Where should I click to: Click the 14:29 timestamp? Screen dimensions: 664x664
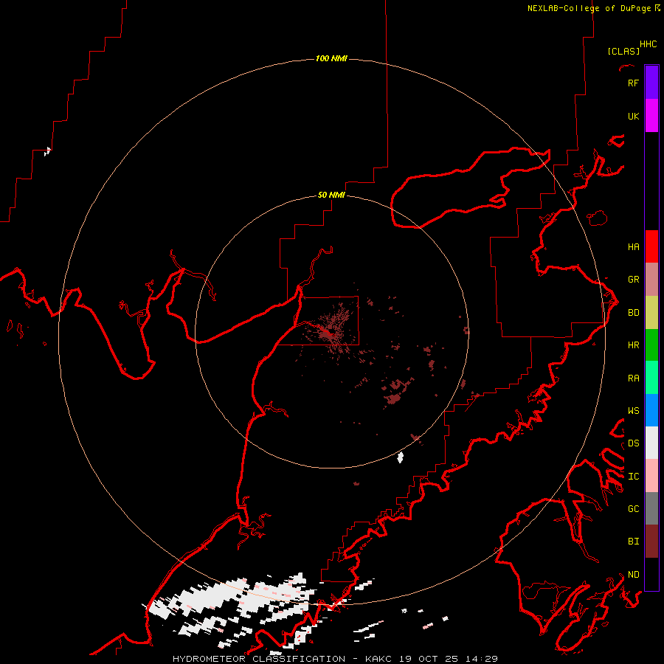[x=482, y=659]
